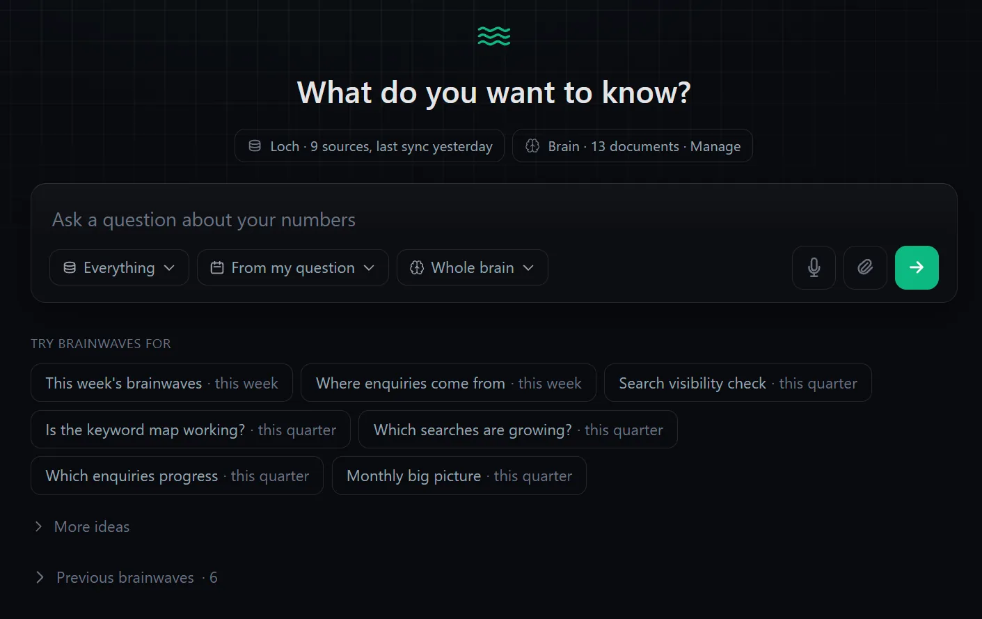The image size is (982, 619).
Task: Click calendar icon in date selector
Action: coord(217,267)
